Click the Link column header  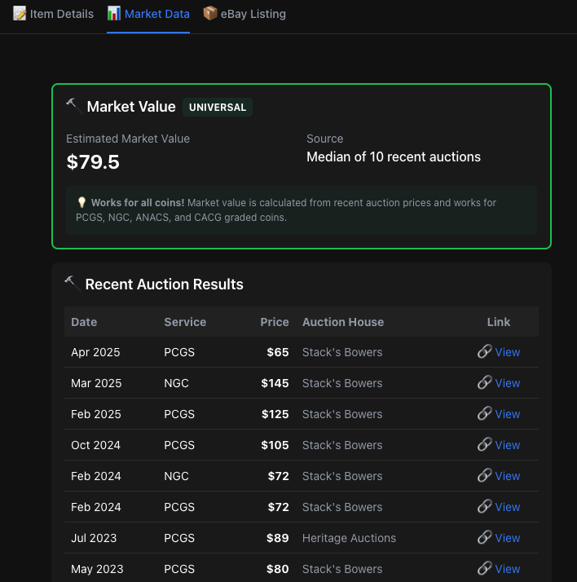coord(499,322)
